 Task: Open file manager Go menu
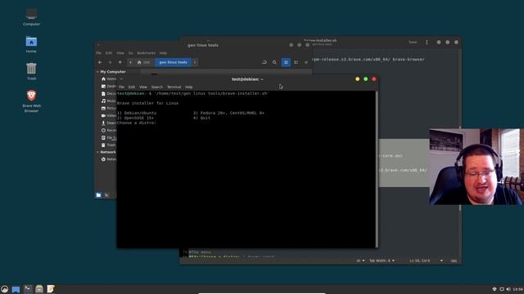(x=131, y=53)
